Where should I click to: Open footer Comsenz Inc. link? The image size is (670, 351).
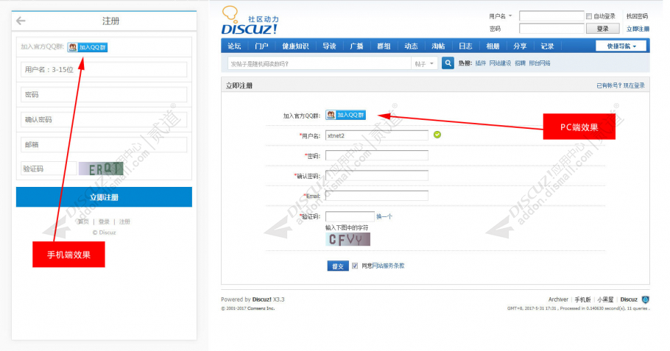click(261, 308)
